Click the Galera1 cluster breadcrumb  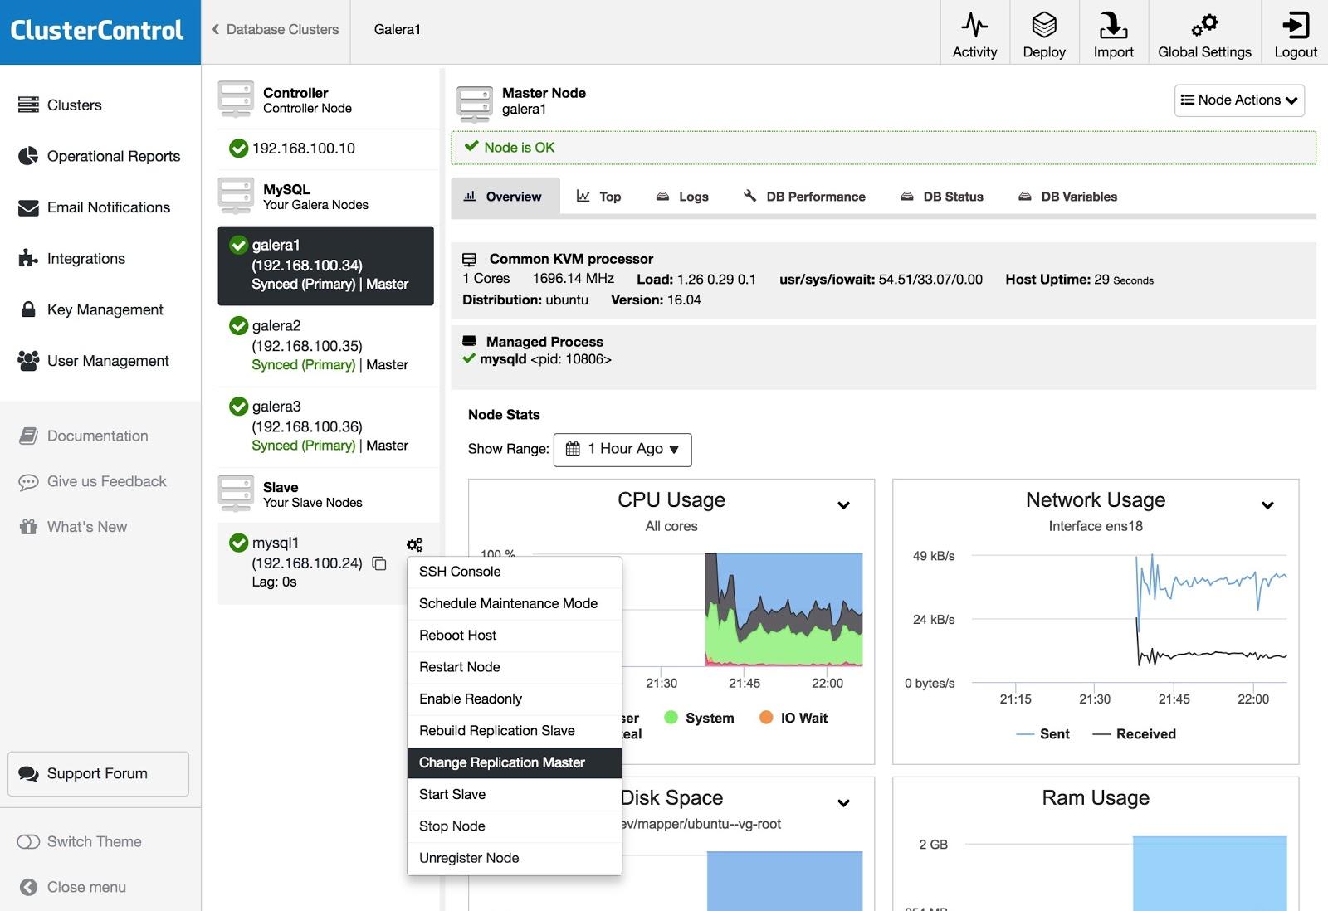397,30
